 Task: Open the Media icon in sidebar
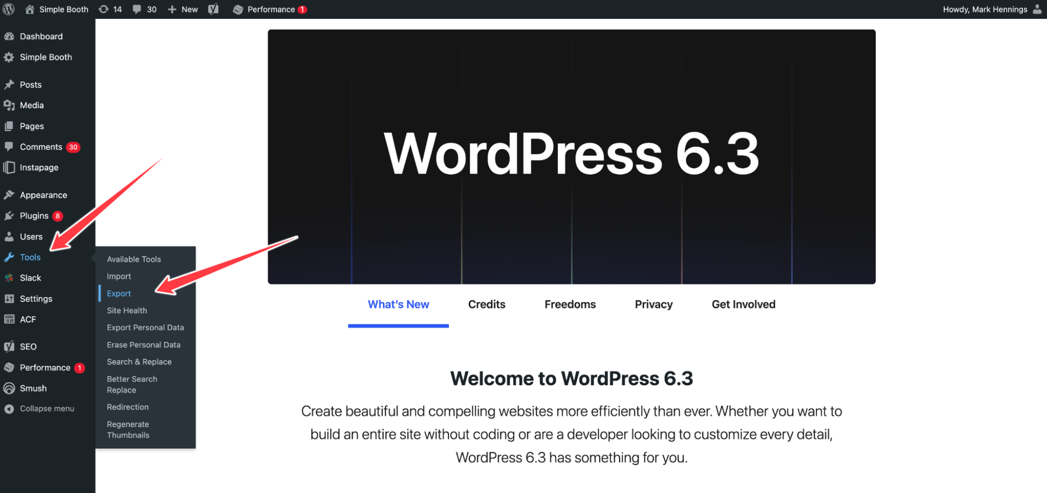pos(9,105)
